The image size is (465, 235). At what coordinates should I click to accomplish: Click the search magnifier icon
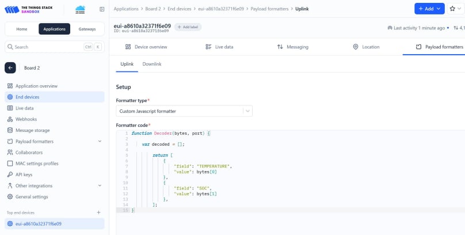(10, 47)
